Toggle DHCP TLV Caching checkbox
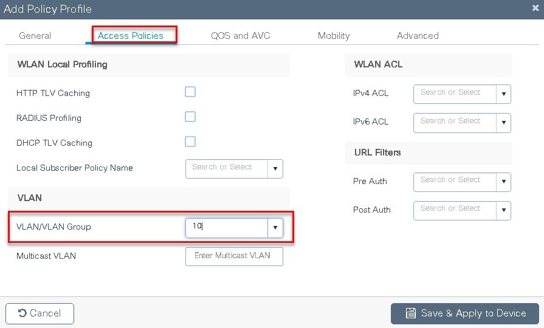The height and width of the screenshot is (328, 544). click(x=190, y=142)
